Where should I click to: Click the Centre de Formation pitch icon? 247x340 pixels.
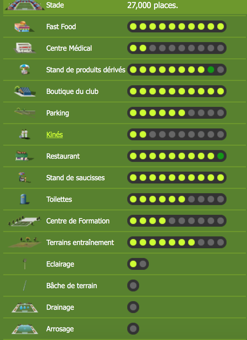tap(24, 221)
